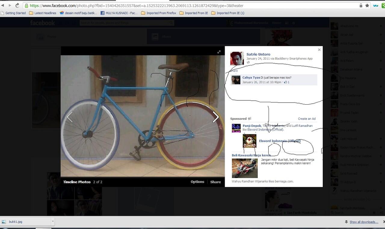Bookmark page with the star icon
Viewport: 385px width, 229px height.
tap(367, 5)
